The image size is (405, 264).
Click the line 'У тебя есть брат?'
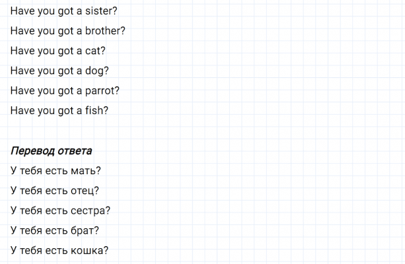pos(55,230)
